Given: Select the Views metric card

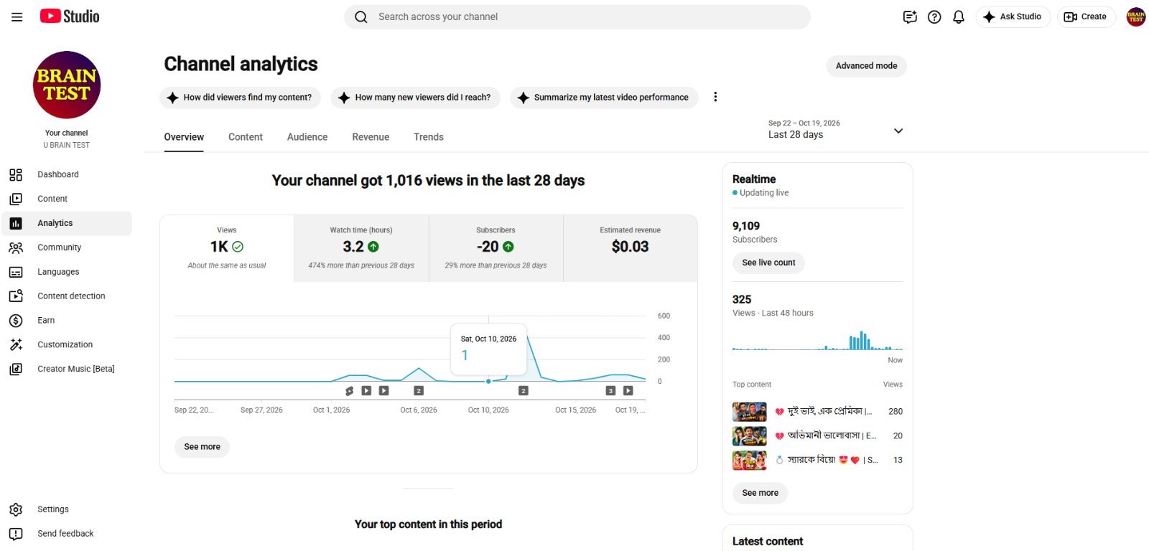Looking at the screenshot, I should (x=227, y=248).
